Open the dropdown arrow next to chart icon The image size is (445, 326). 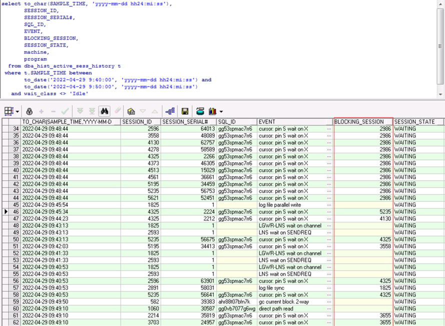(221, 112)
